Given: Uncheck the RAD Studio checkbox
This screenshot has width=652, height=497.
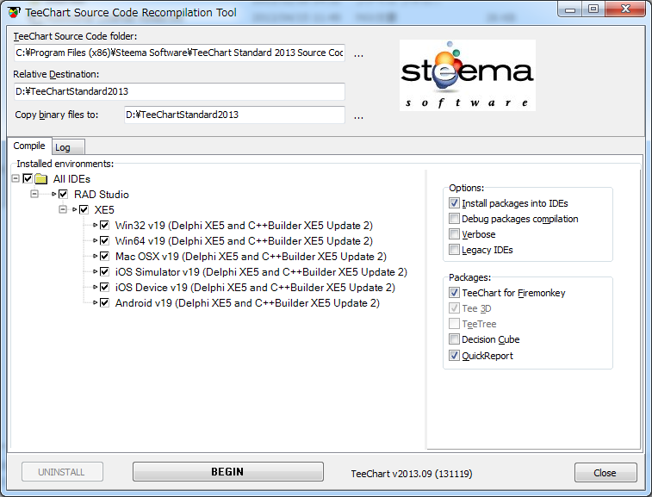Looking at the screenshot, I should coord(63,194).
